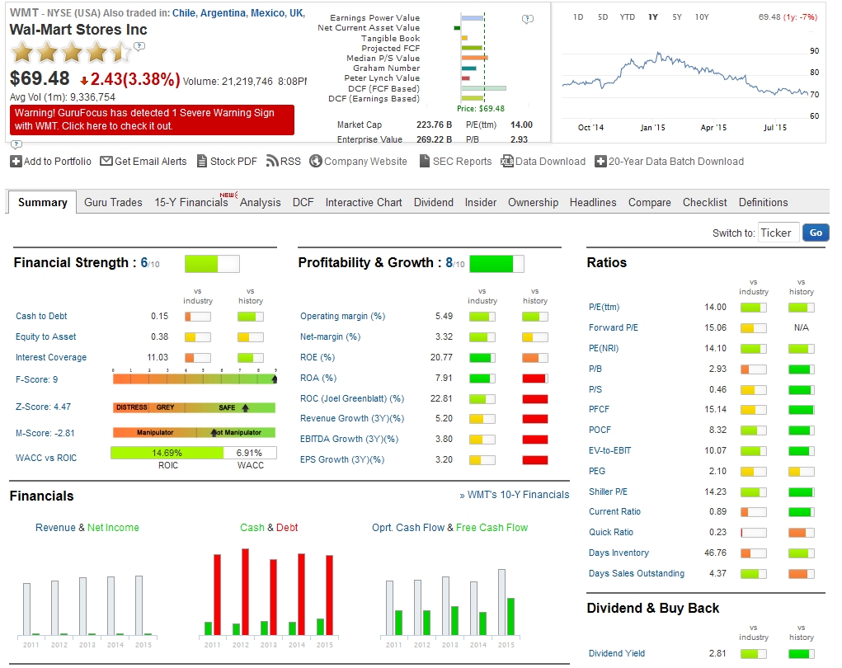Click the help bubble beside star rating
Screen dimensions: 842x668
(139, 47)
